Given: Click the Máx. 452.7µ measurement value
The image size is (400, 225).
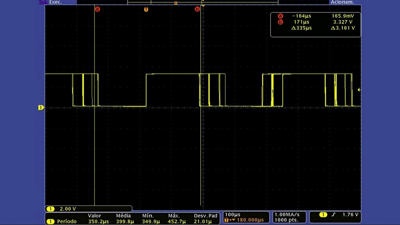Looking at the screenshot, I should pos(177,221).
